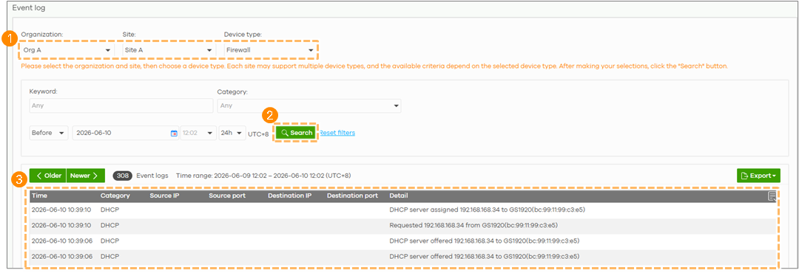Click the Reset filters link
This screenshot has height=273, width=799.
337,133
